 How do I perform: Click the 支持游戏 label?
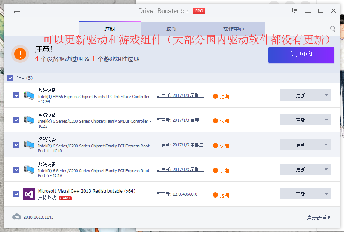click(47, 198)
